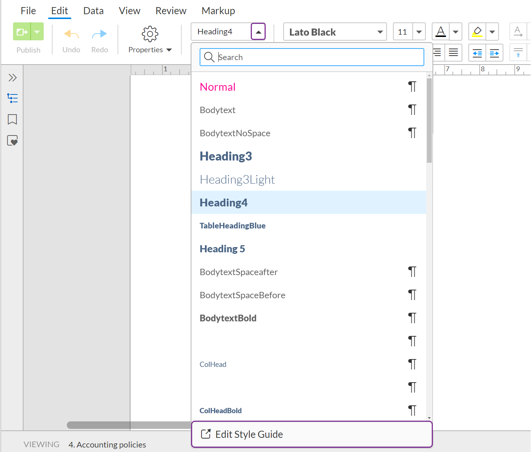Click the Edit Style Guide button
Screen dimensions: 531x452
click(312, 434)
